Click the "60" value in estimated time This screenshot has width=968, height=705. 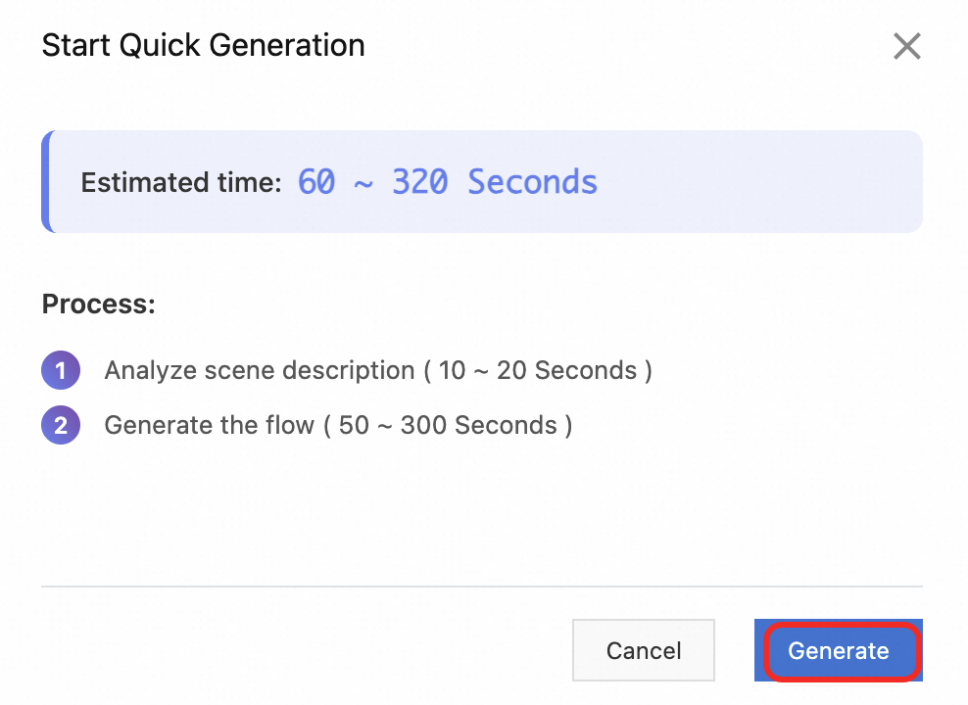pos(316,182)
